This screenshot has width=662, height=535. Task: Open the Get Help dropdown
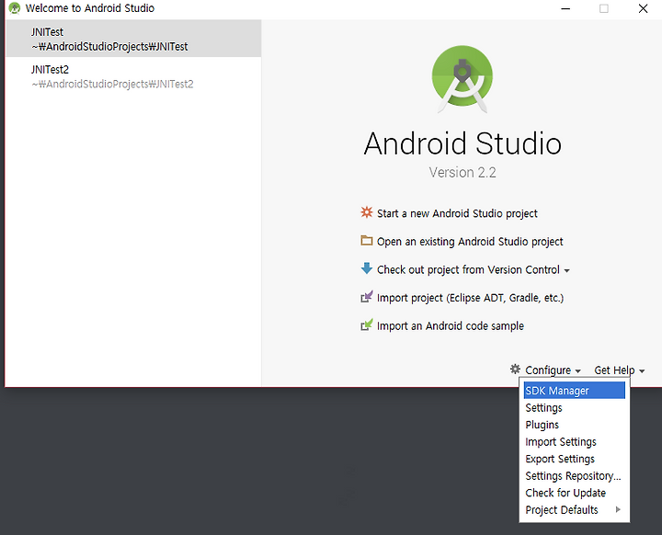click(x=620, y=370)
